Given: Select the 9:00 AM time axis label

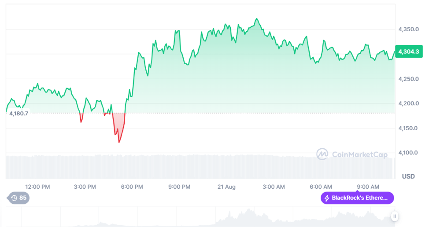Looking at the screenshot, I should pyautogui.click(x=368, y=187).
